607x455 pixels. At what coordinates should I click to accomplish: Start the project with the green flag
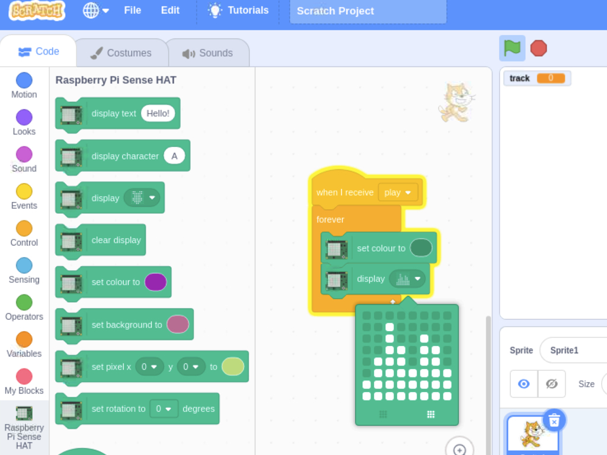pyautogui.click(x=512, y=49)
